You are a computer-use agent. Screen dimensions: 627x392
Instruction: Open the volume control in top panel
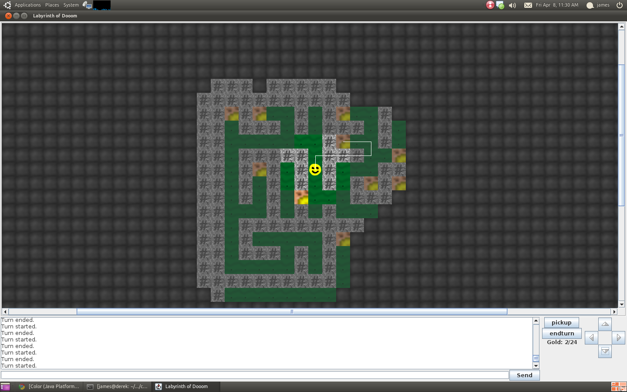(x=512, y=5)
